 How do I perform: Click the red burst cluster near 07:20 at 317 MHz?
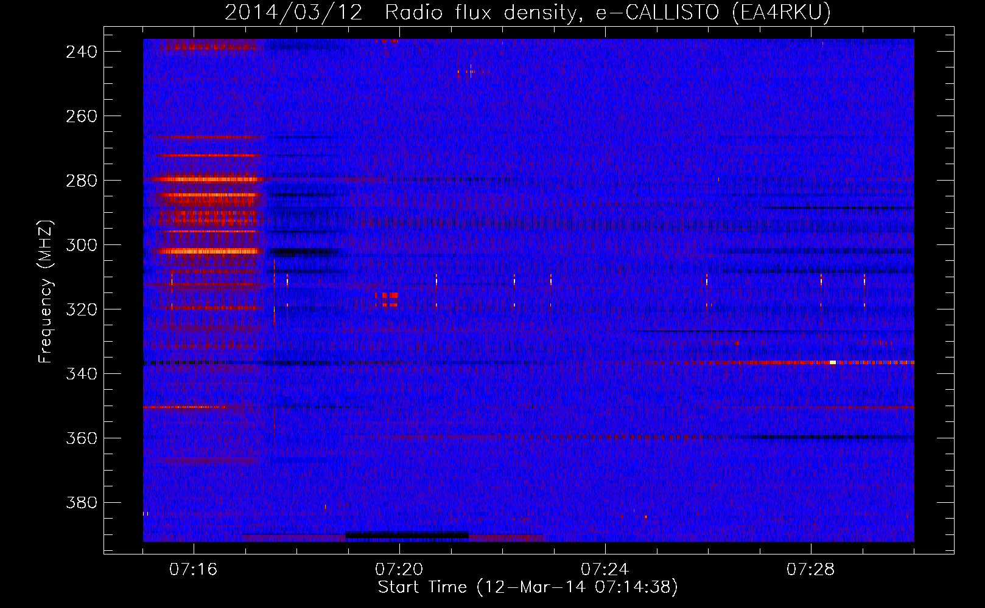[387, 299]
